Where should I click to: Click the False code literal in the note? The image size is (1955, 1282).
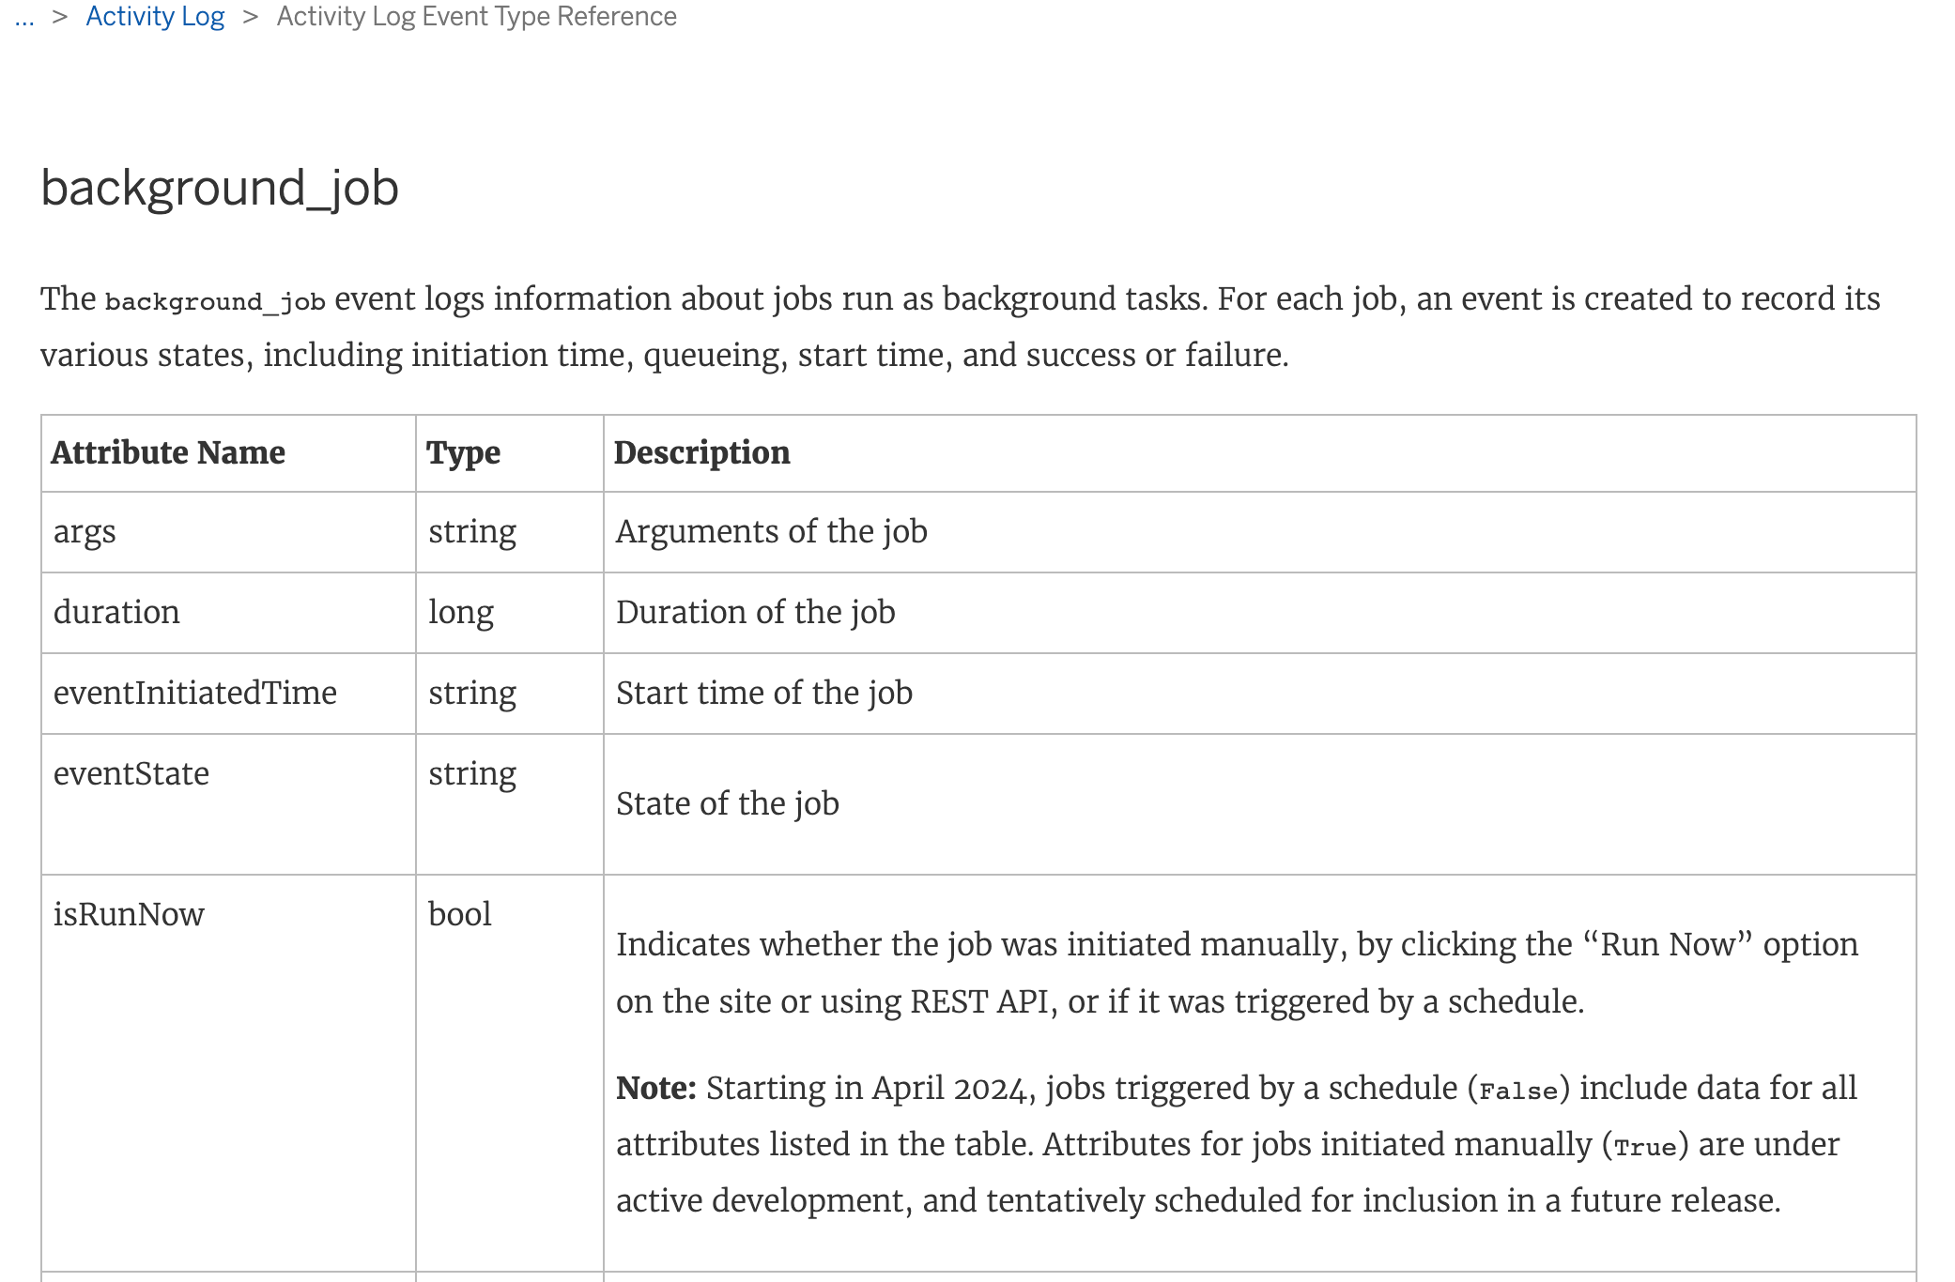coord(1518,1091)
